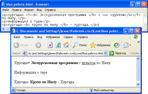
Task: Expand the toolbar overflow chevron
Action: click(138, 42)
